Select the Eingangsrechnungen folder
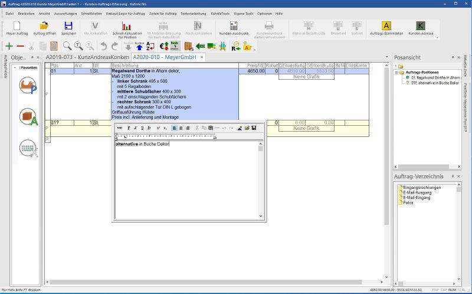 pyautogui.click(x=419, y=187)
